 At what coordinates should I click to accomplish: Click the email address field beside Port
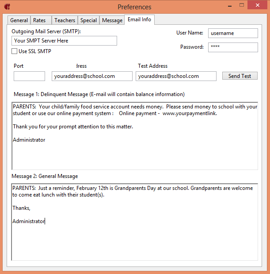pyautogui.click(x=92, y=76)
